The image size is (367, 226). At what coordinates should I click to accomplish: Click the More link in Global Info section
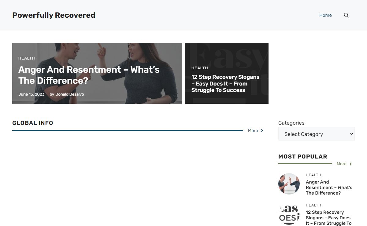253,131
